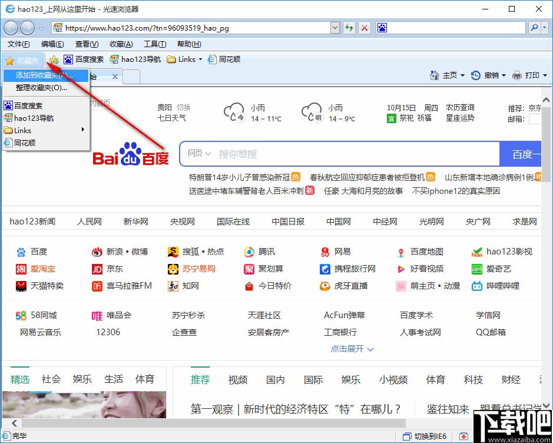
Task: Open the 查看(V) menu
Action: [x=87, y=44]
